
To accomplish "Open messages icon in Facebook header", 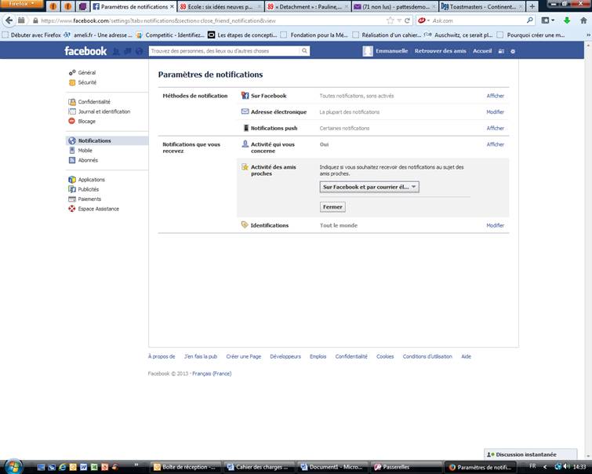I will [128, 51].
